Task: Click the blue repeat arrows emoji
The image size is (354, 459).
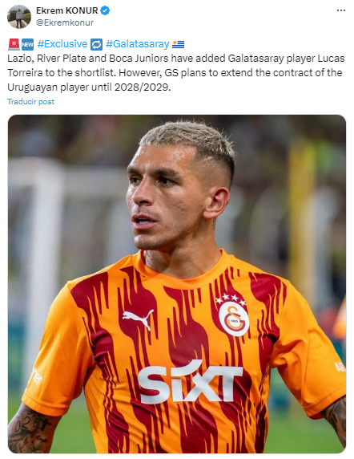Action: (x=96, y=44)
